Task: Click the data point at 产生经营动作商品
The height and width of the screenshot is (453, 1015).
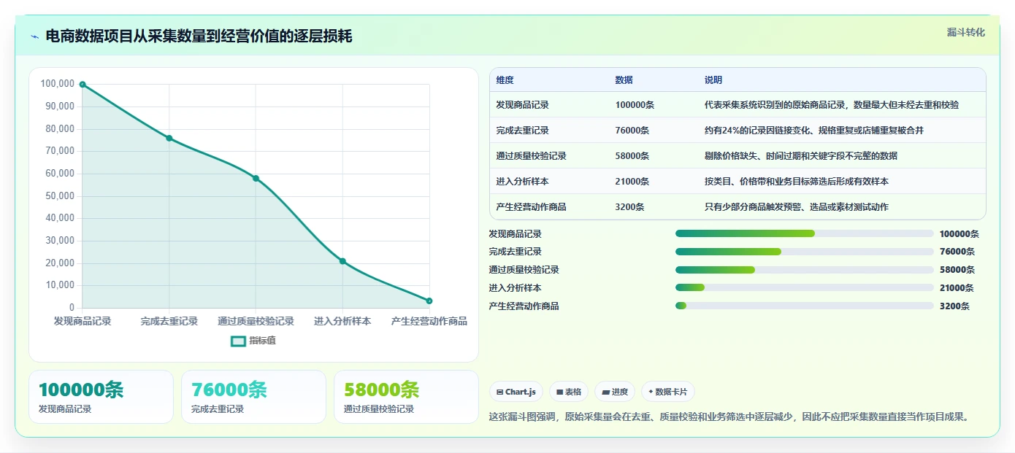Action: click(x=429, y=301)
